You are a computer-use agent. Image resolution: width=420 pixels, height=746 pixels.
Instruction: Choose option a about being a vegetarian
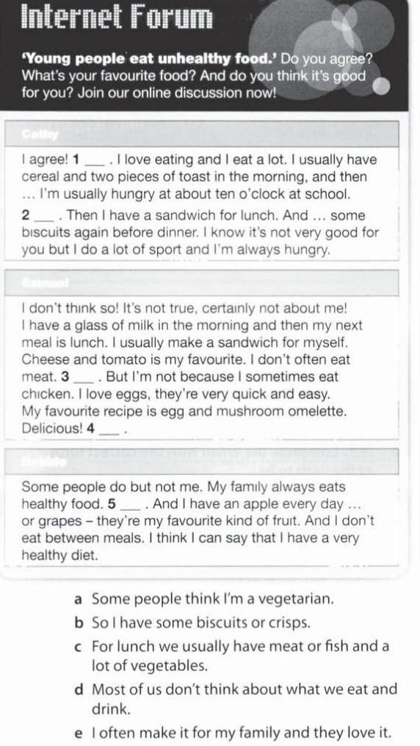click(204, 599)
